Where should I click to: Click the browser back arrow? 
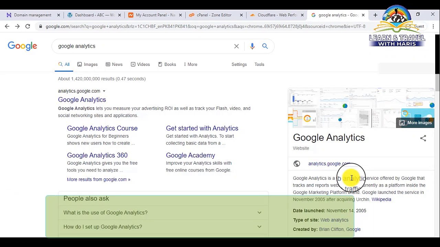tap(7, 26)
